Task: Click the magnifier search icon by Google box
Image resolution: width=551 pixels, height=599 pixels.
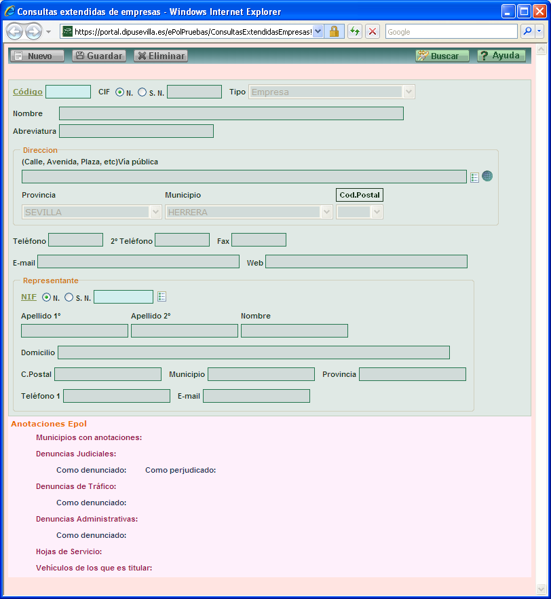Action: 527,32
